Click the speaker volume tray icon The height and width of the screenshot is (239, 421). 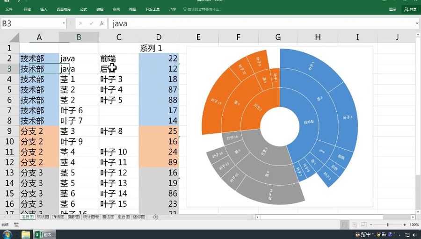pyautogui.click(x=415, y=235)
